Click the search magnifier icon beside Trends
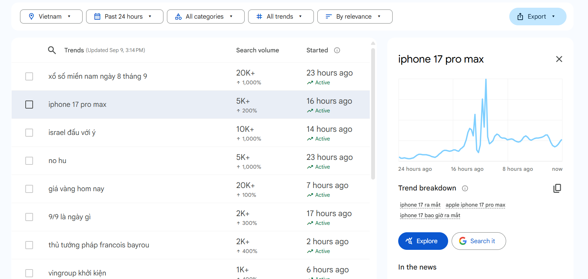 coord(52,50)
